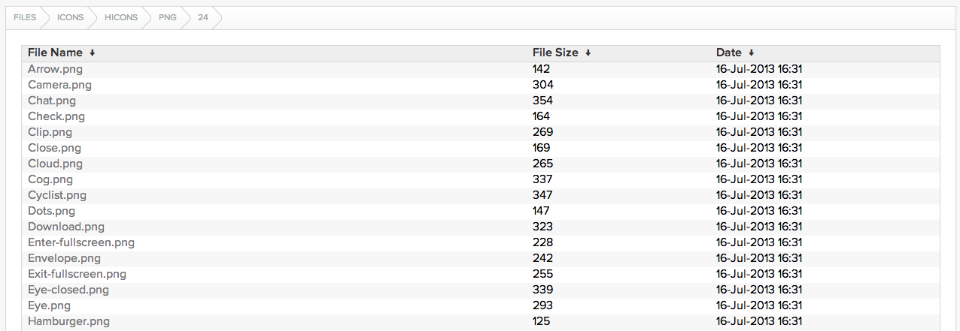960x331 pixels.
Task: Click the sort arrow beside Date
Action: 751,53
